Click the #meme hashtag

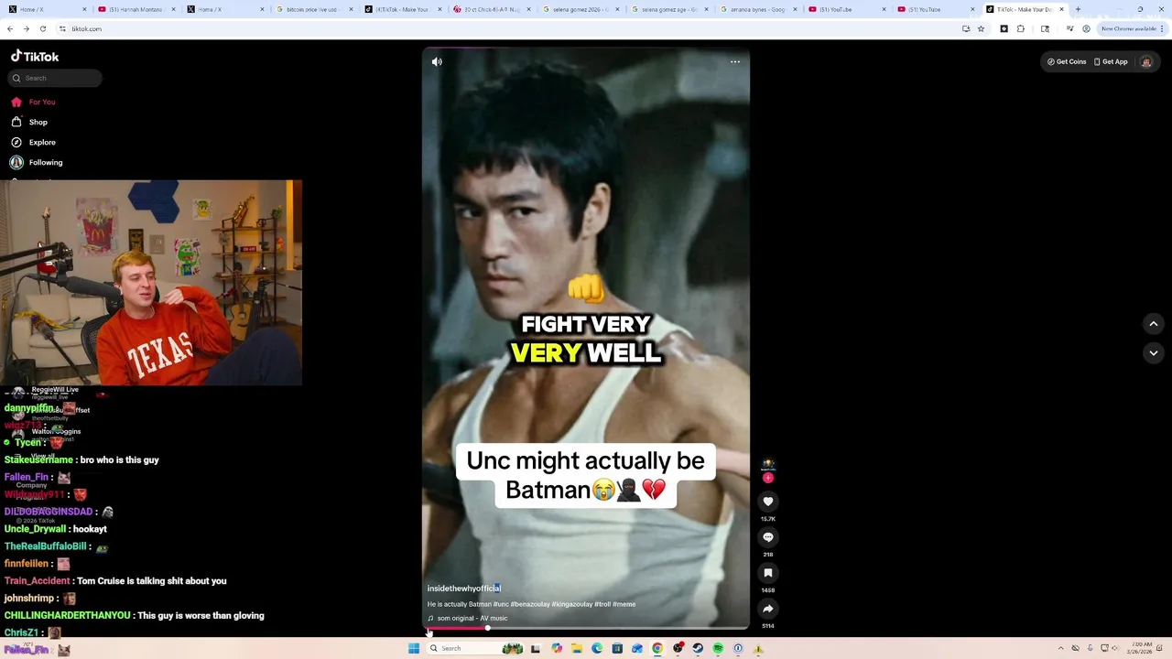click(x=624, y=604)
